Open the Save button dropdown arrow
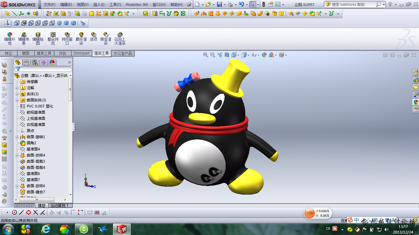The width and height of the screenshot is (419, 235). 225,5
